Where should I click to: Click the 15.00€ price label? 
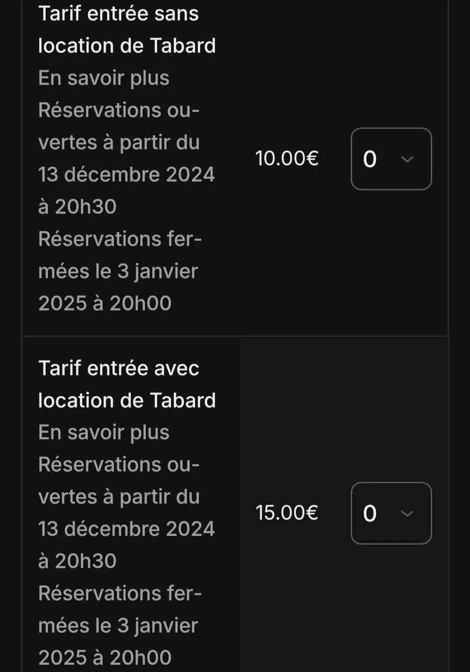click(287, 513)
